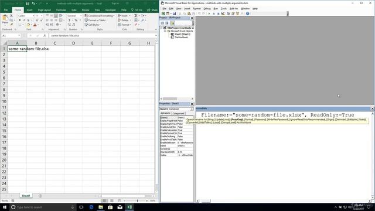Open Conditional Formatting menu
The image size is (375, 211).
(x=100, y=16)
